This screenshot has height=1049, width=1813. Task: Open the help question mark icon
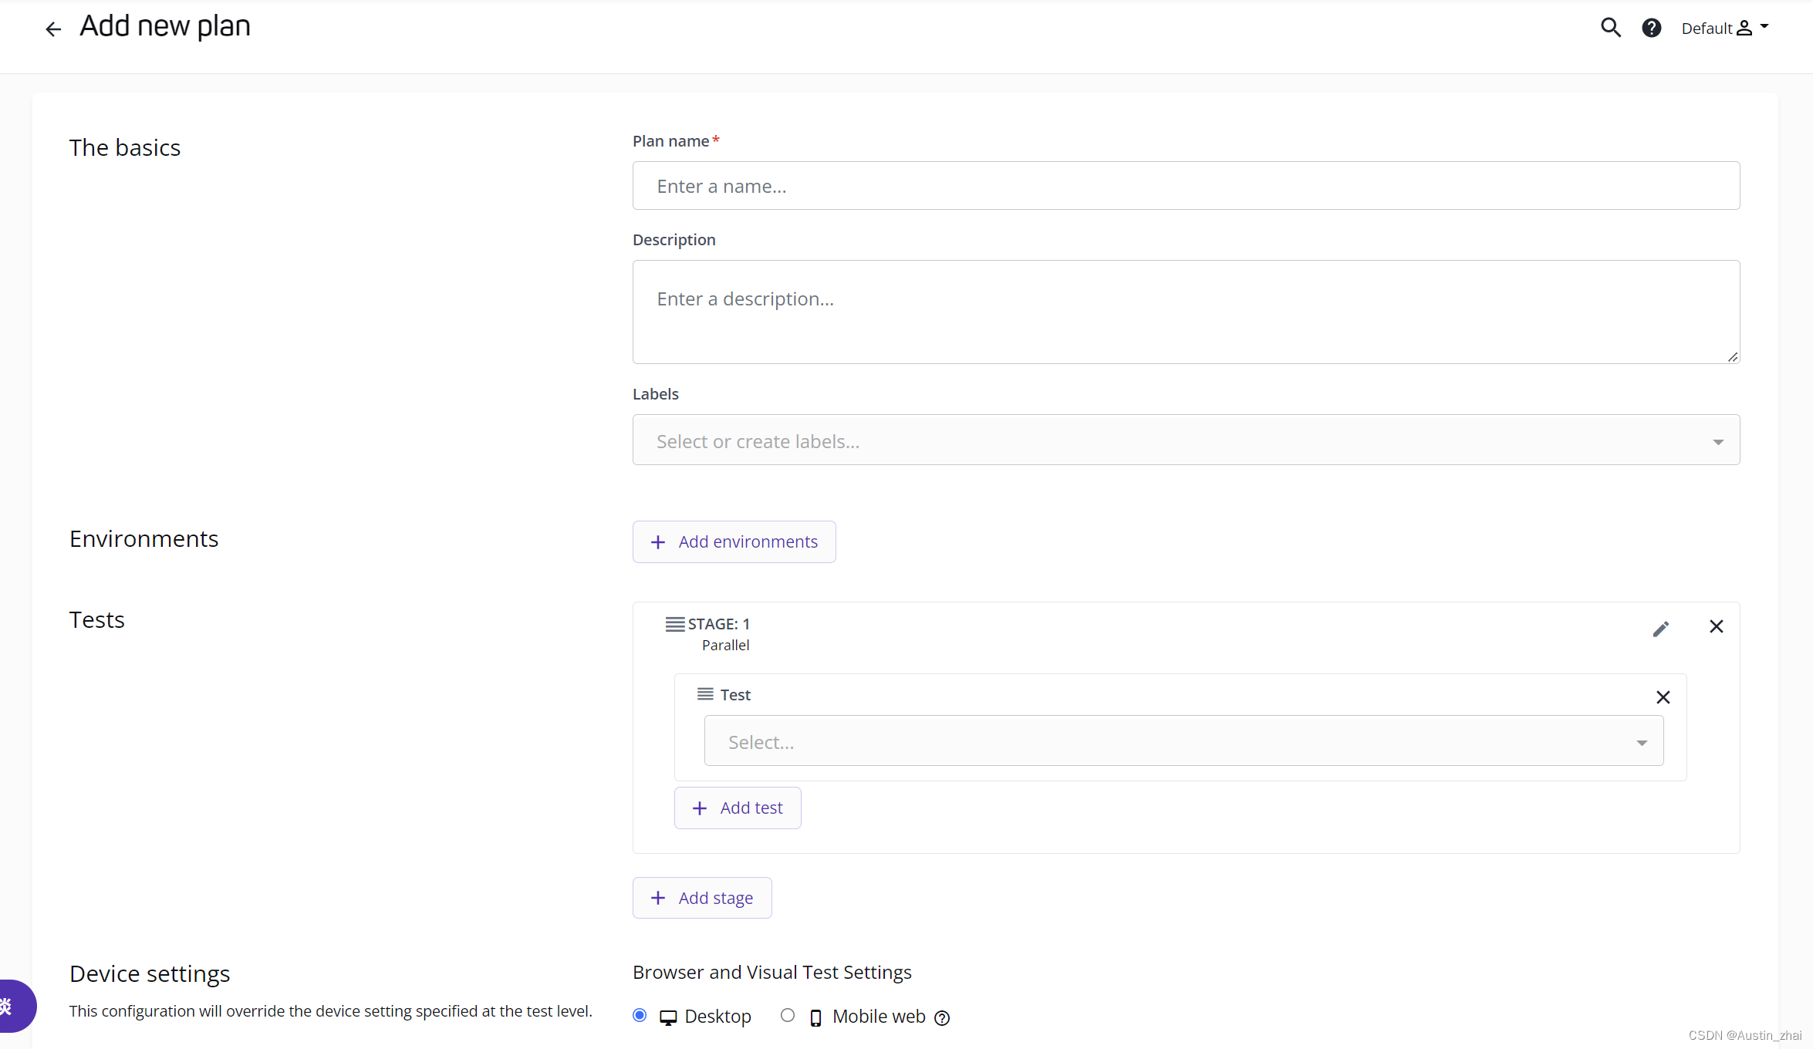pyautogui.click(x=1651, y=28)
